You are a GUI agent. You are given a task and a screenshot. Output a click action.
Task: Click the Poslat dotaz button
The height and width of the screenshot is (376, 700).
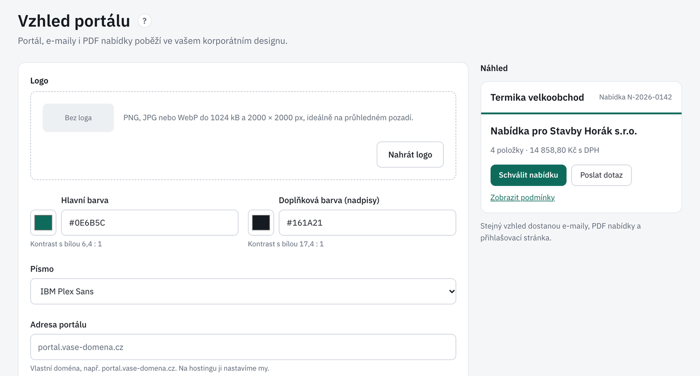[x=601, y=175]
